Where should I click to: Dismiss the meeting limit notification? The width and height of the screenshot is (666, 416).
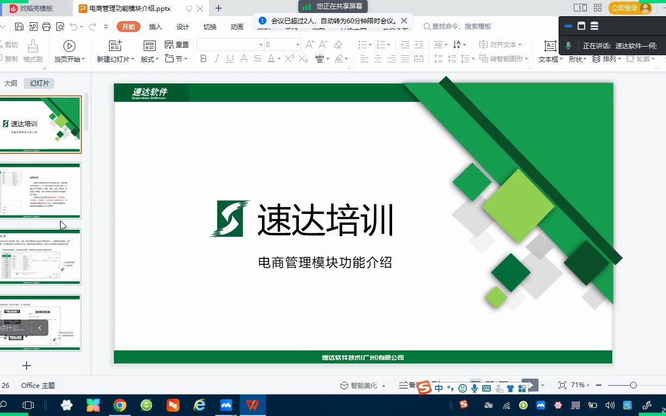coord(404,20)
